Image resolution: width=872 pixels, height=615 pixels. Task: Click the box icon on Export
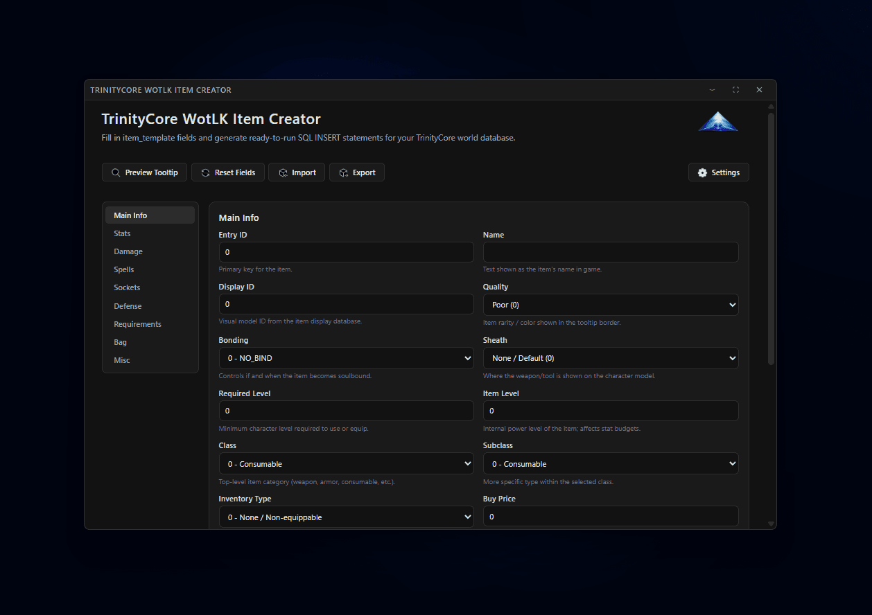click(x=344, y=172)
